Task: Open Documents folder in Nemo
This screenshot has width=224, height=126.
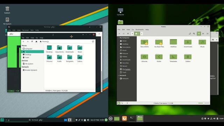Action: 145,43
